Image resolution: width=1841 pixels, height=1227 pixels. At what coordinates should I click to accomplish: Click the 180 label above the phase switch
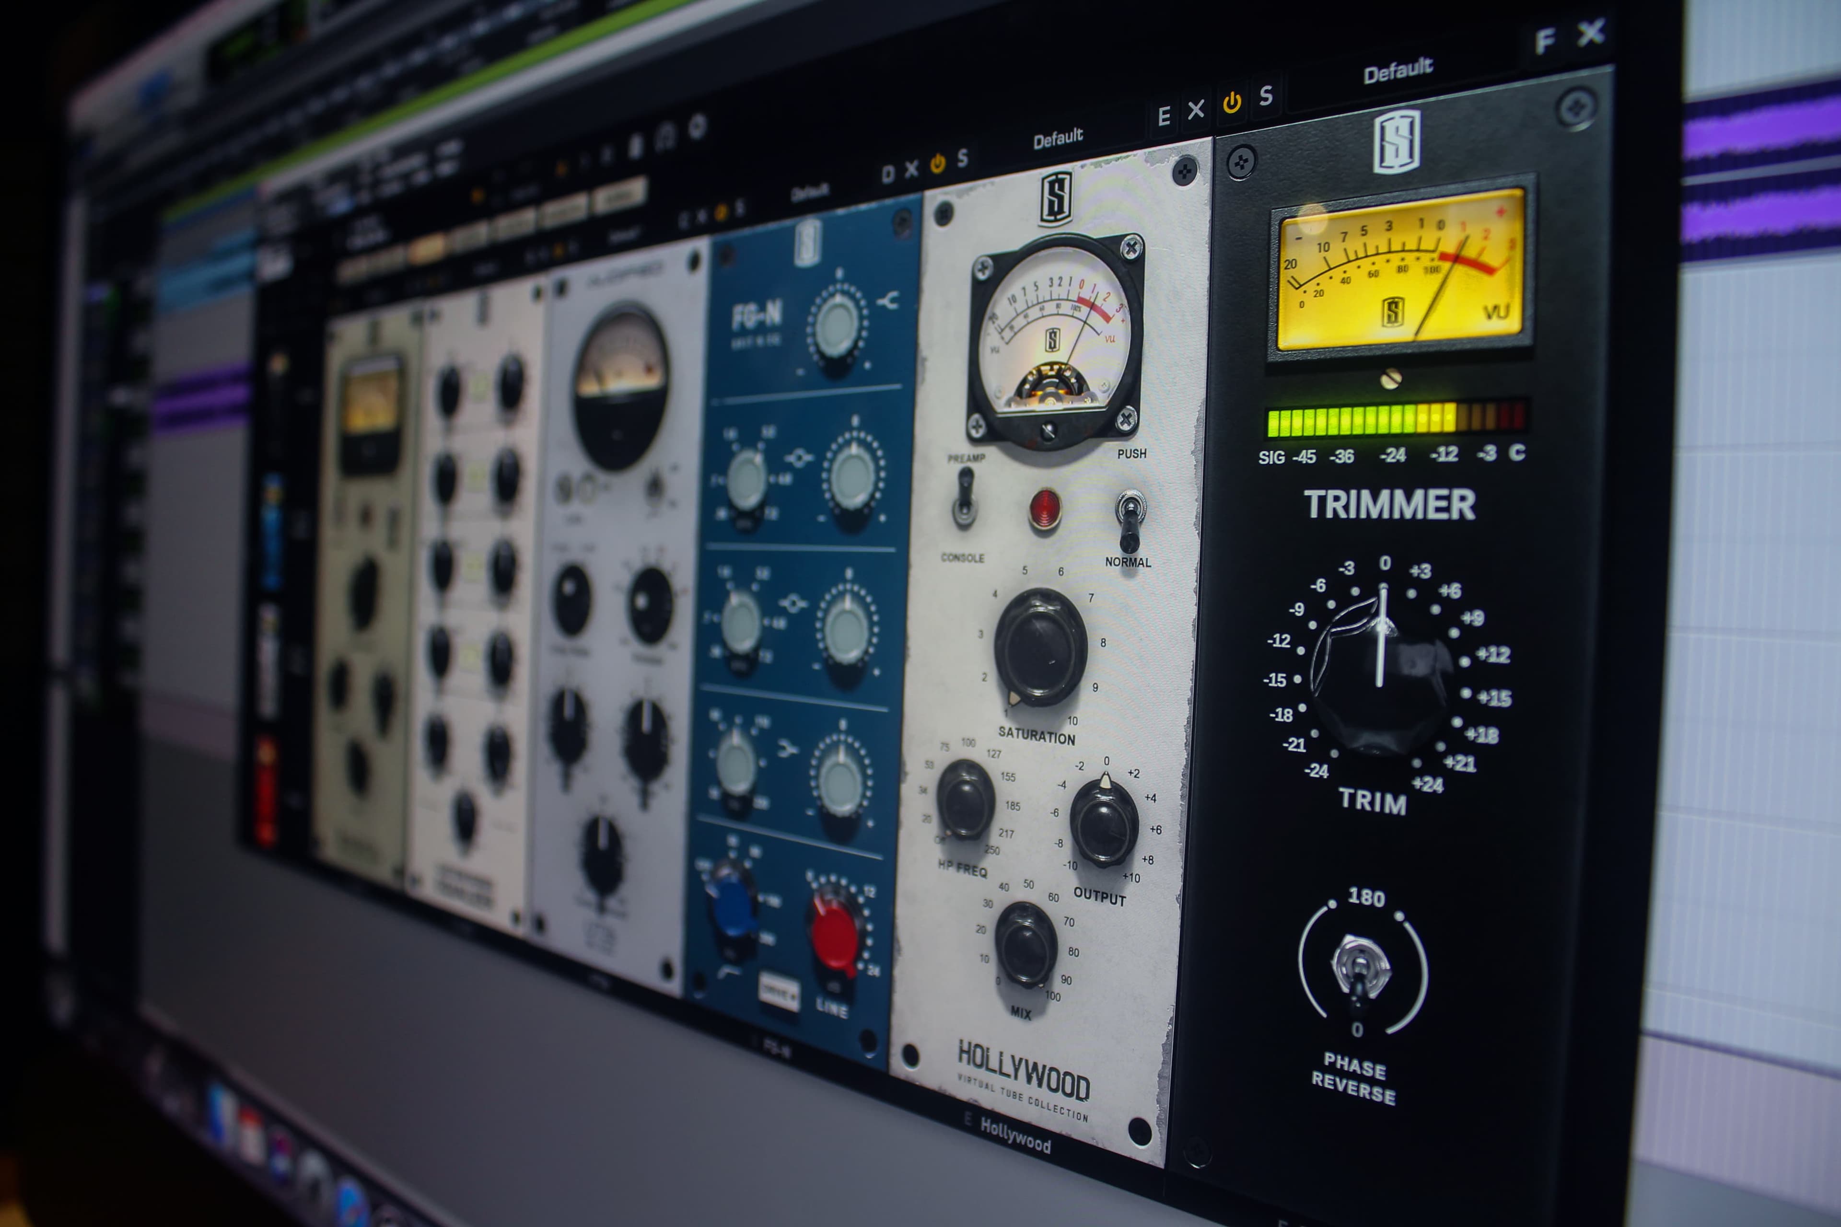pos(1366,898)
